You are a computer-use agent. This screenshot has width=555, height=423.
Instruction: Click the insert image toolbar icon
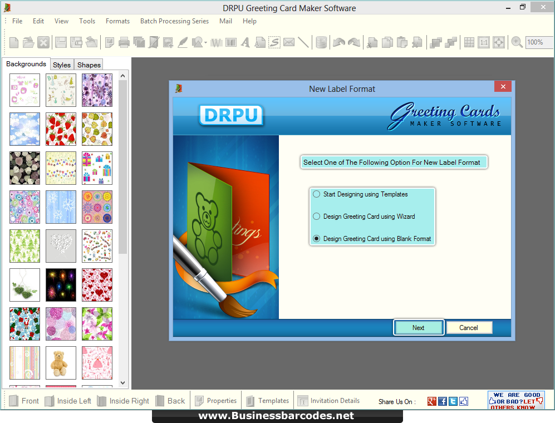coord(168,42)
